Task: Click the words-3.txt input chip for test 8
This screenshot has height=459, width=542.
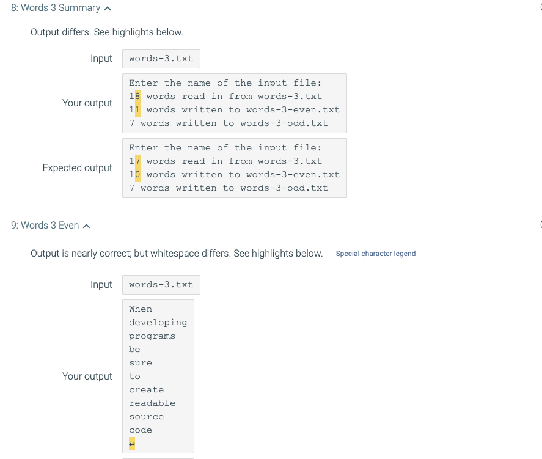Action: pos(161,58)
